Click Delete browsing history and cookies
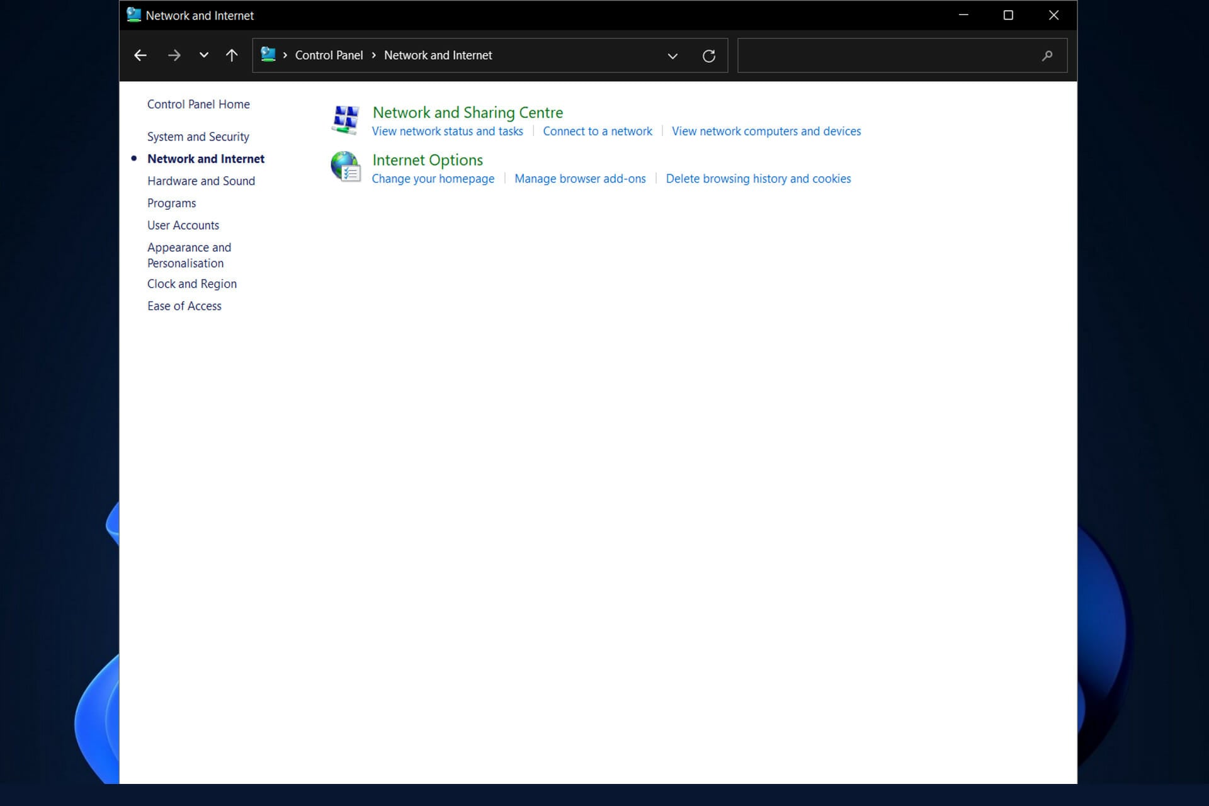1209x806 pixels. 758,179
